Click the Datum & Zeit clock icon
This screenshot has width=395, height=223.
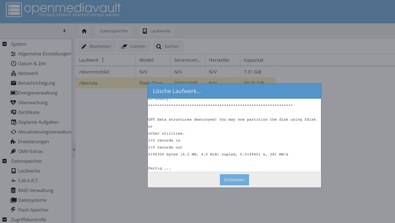(13, 63)
